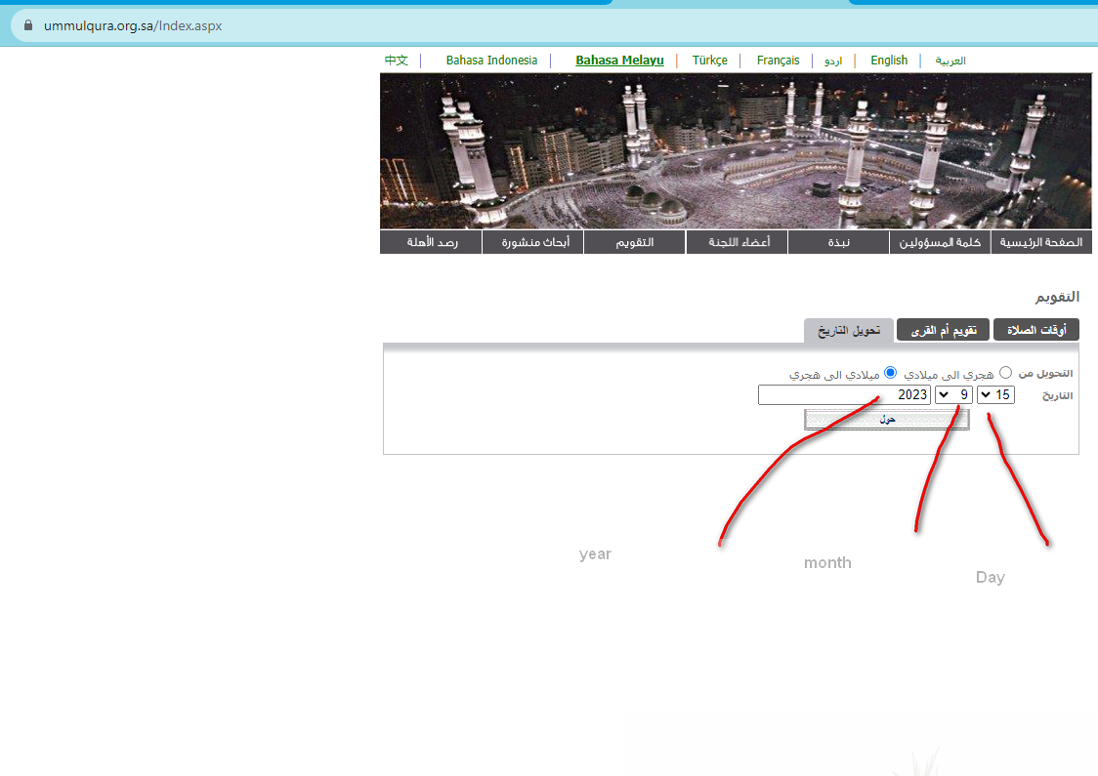
Task: Open the كلمة المسؤولين menu item
Action: point(940,242)
